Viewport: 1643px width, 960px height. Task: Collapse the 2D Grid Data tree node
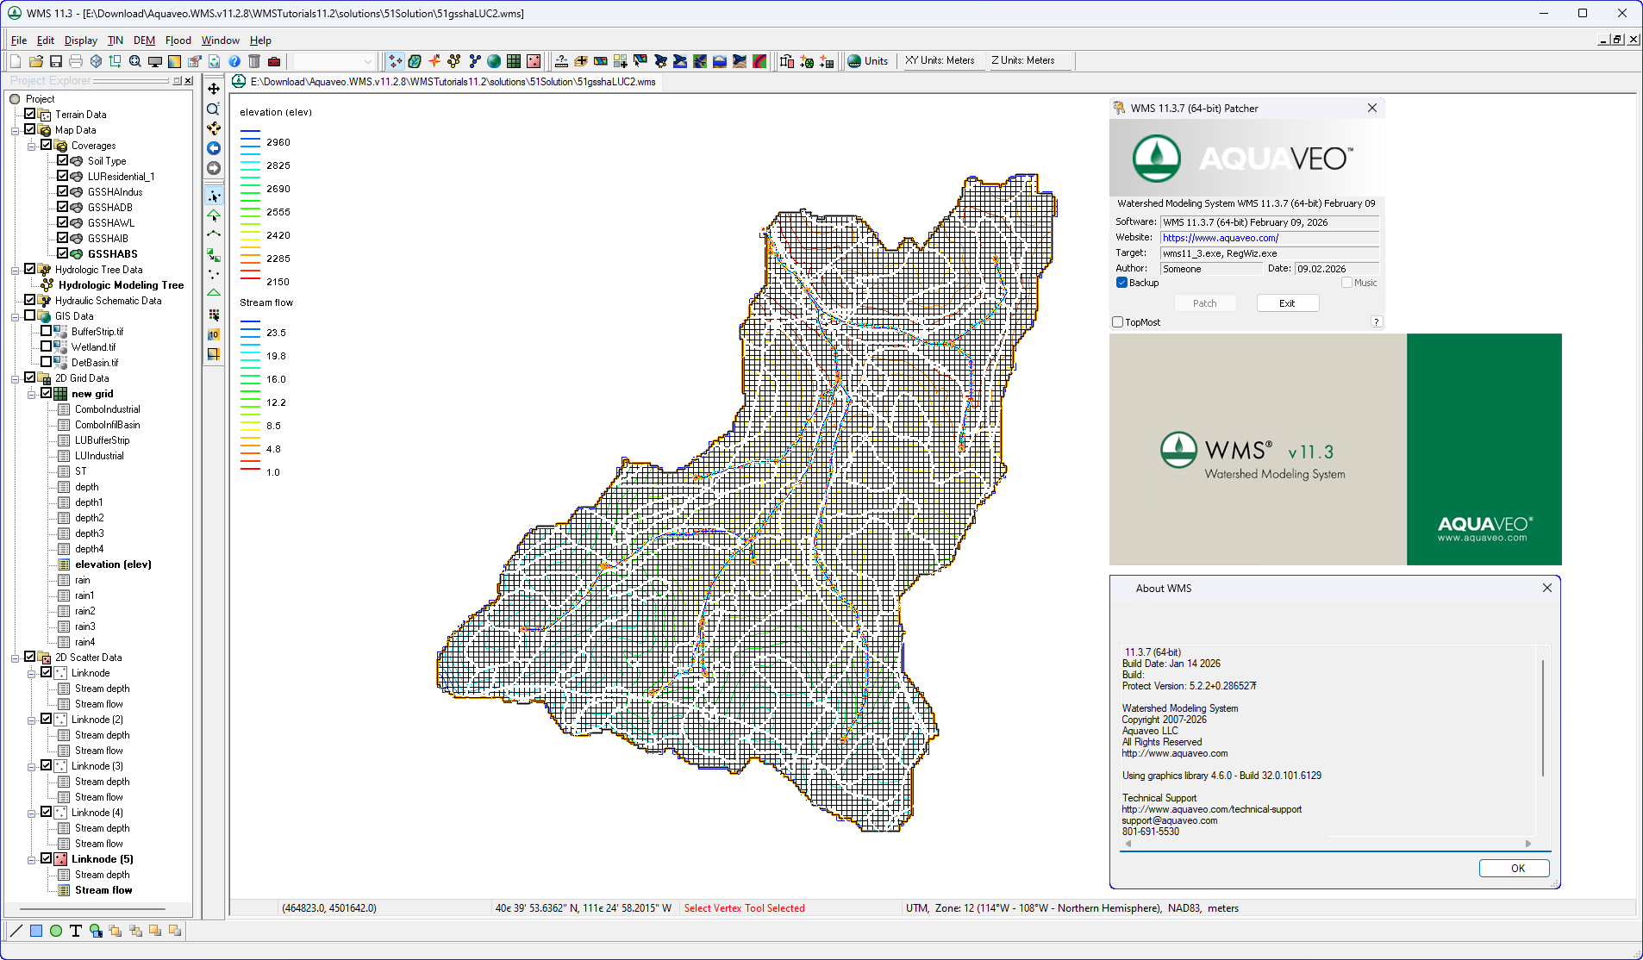click(15, 378)
